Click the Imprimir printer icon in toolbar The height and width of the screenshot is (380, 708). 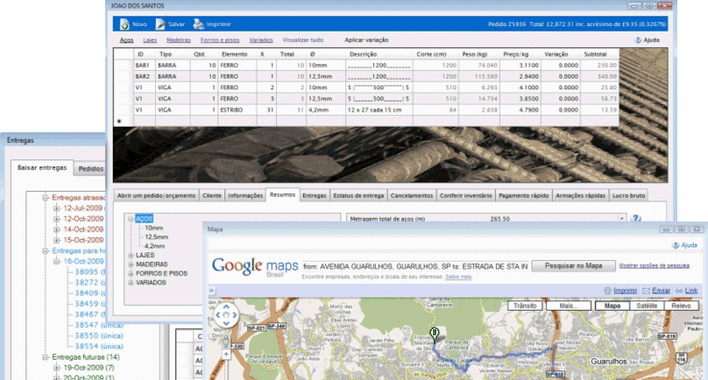[198, 25]
